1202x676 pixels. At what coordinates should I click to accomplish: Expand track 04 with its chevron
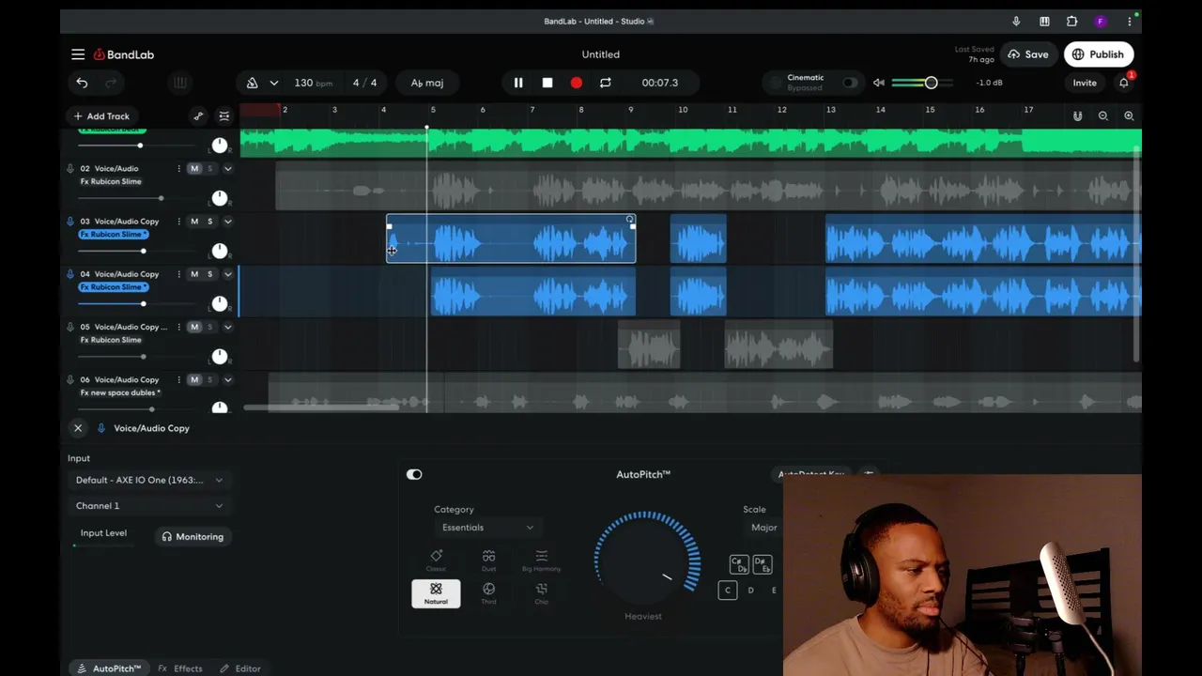click(227, 274)
